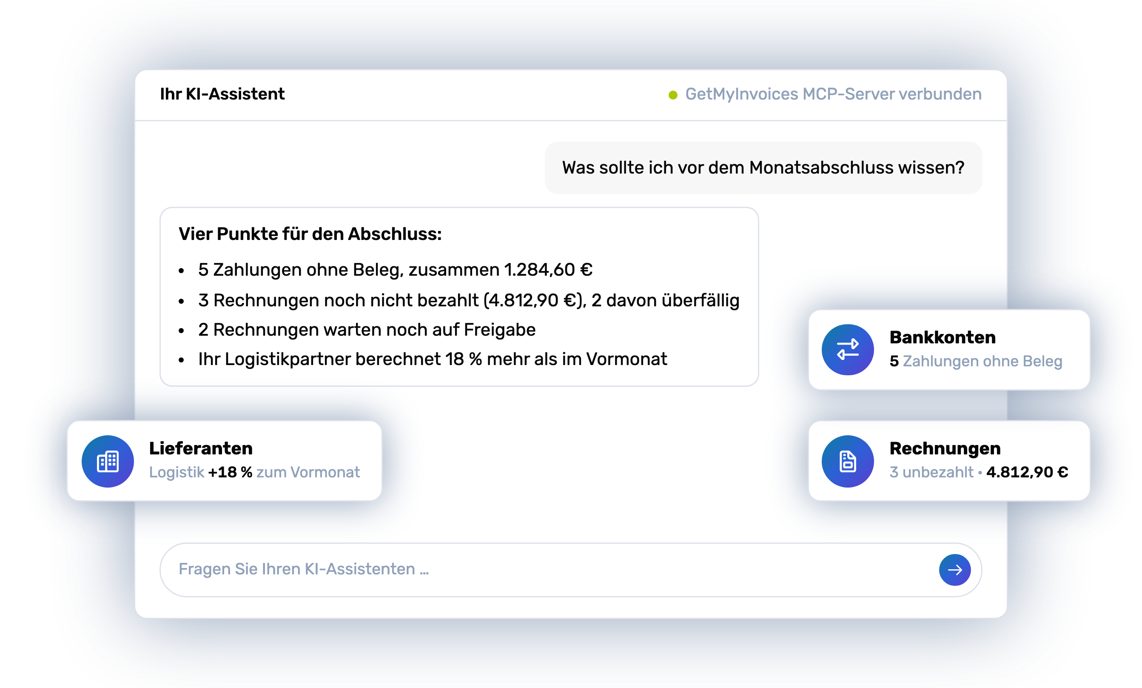This screenshot has height=688, width=1142.
Task: Open the Bankkonten card title
Action: [x=942, y=337]
